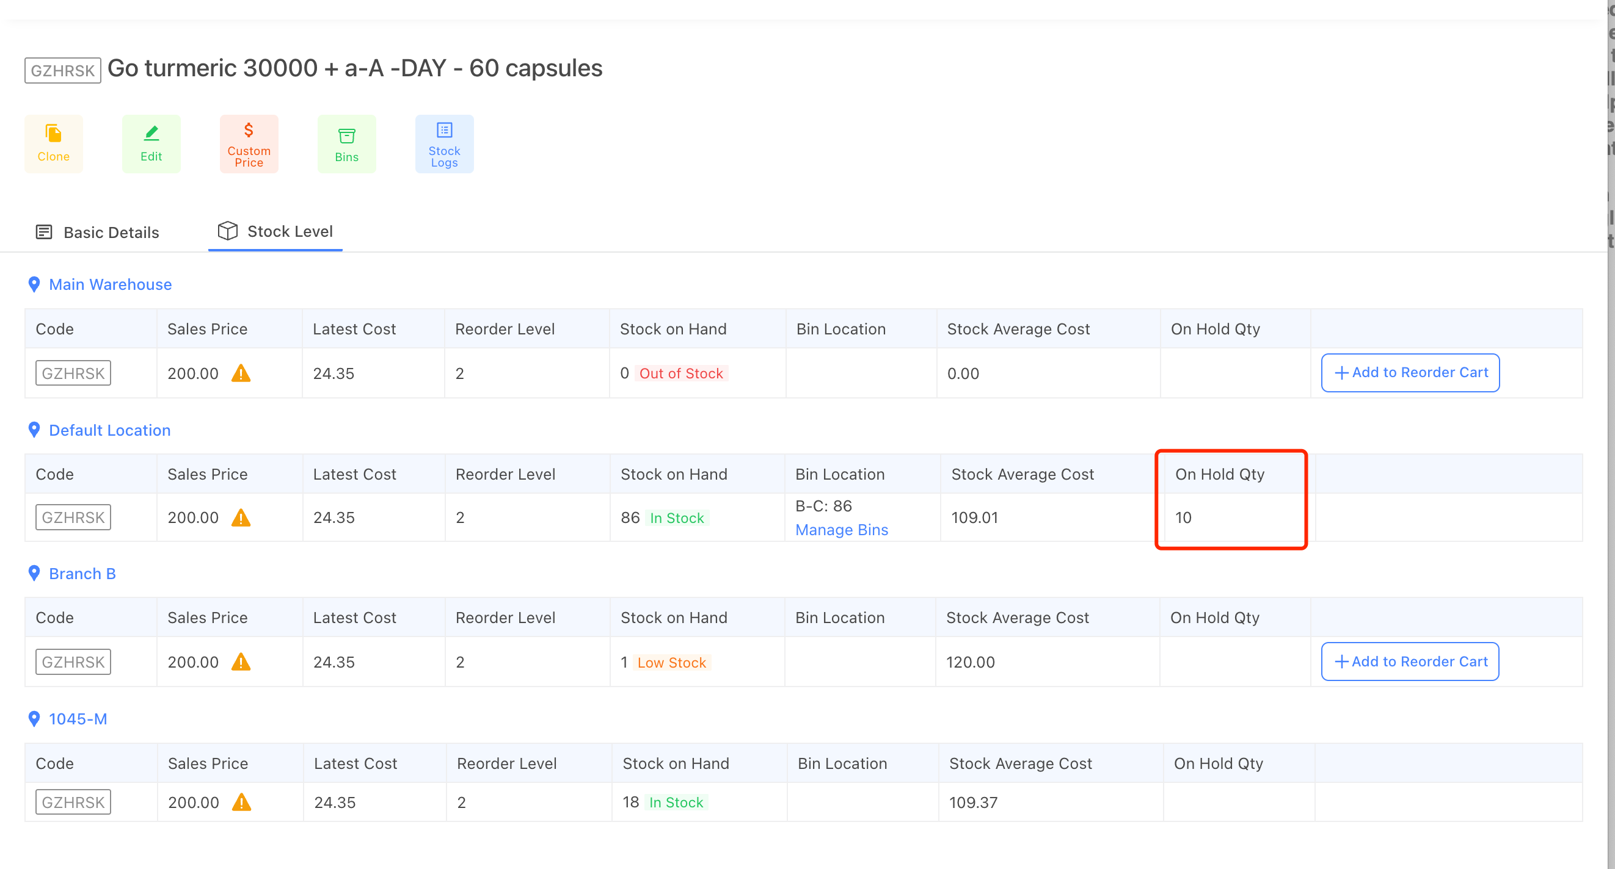Image resolution: width=1615 pixels, height=869 pixels.
Task: Click warning triangle in Default Location row
Action: [241, 517]
